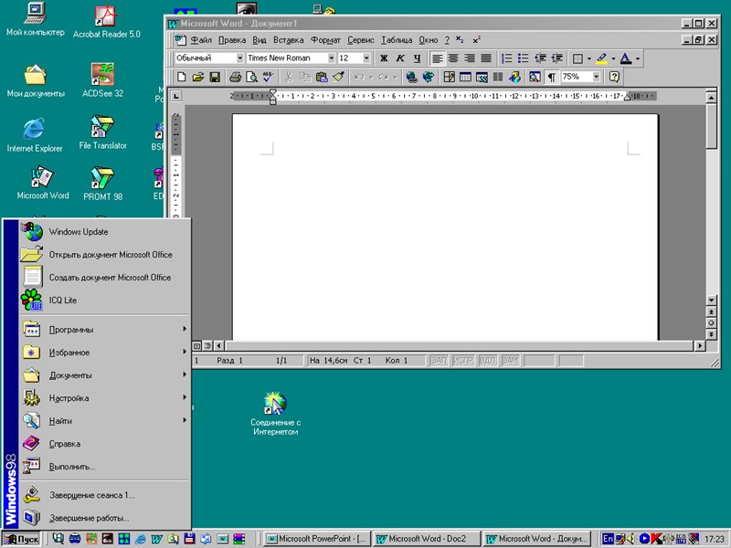Image resolution: width=731 pixels, height=548 pixels.
Task: Open the Файл menu
Action: tap(201, 40)
